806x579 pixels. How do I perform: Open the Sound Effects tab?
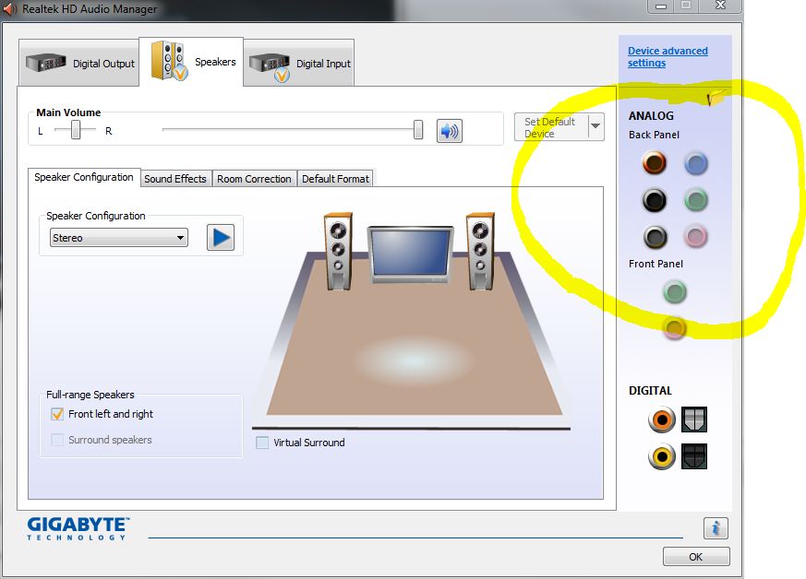point(175,179)
